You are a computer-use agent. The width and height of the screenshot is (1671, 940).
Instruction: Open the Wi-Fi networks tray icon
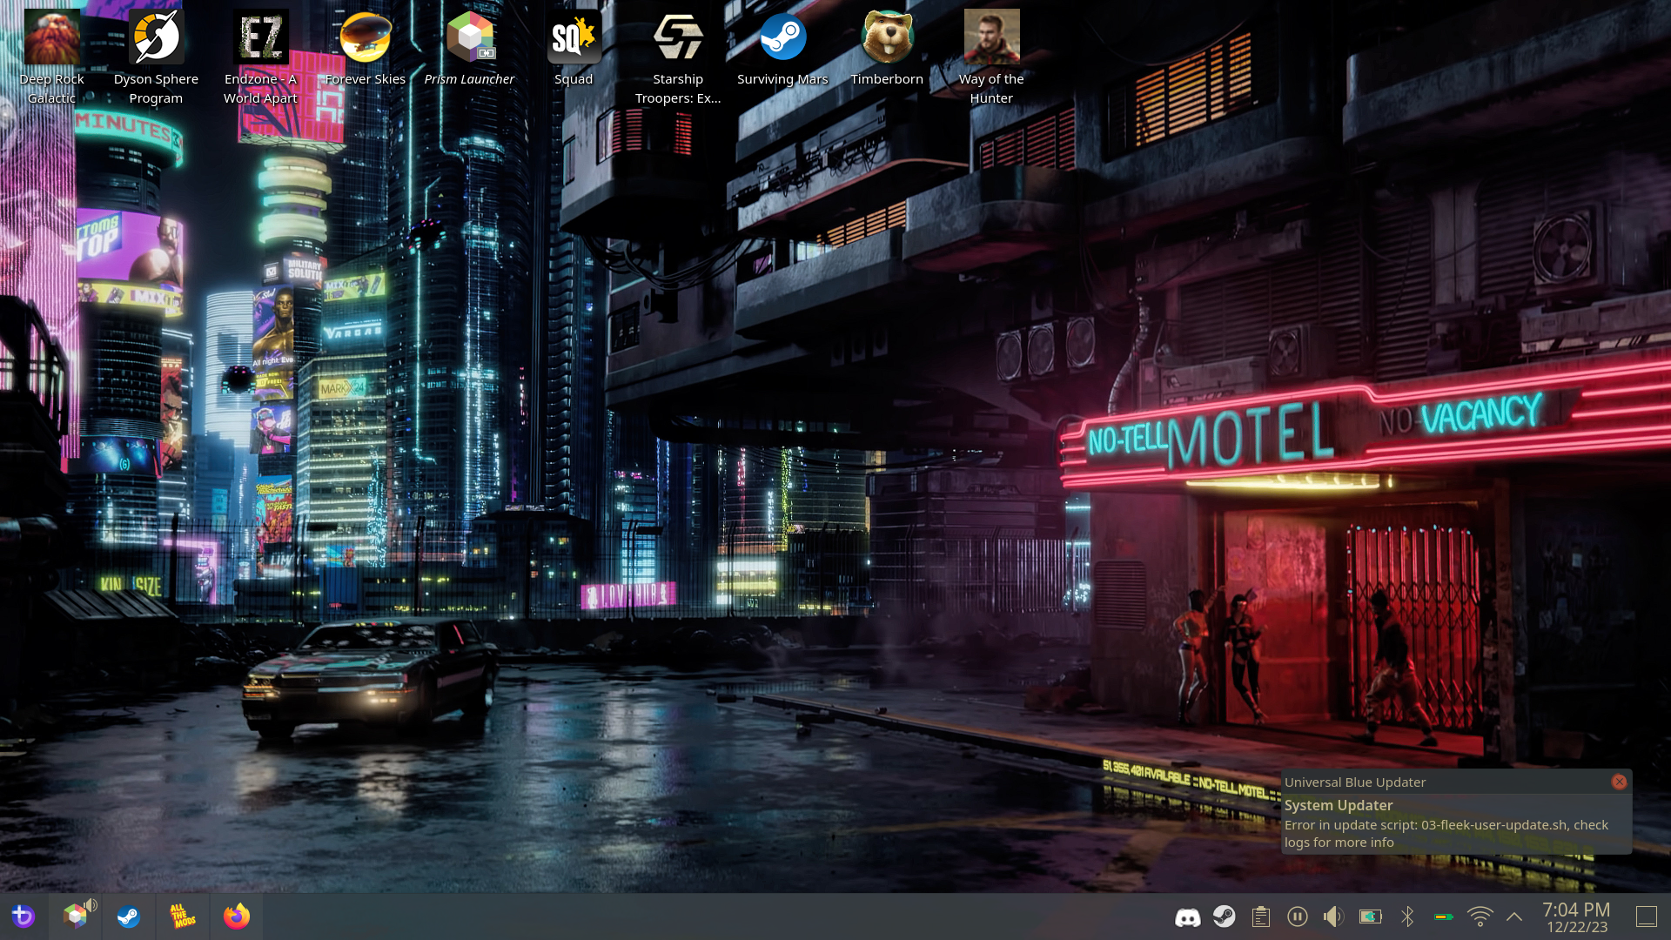(x=1480, y=916)
